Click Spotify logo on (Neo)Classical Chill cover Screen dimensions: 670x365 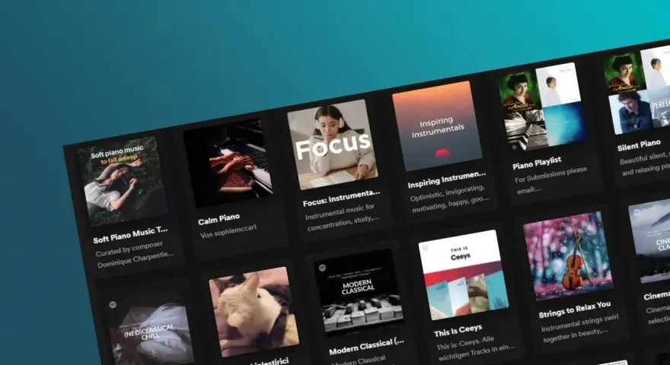pos(113,305)
